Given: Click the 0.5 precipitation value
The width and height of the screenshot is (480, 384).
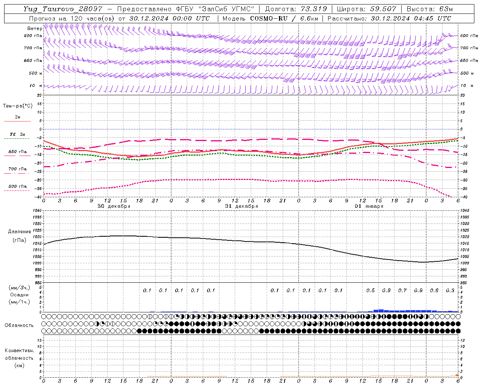Looking at the screenshot, I should coord(370,291).
